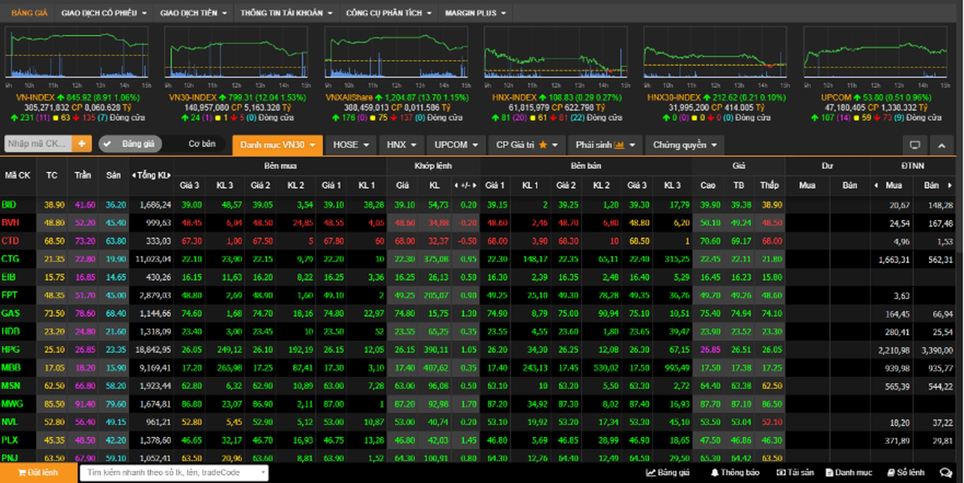Click left arrow before ĐTNN Mua header
This screenshot has width=964, height=483.
click(x=876, y=185)
